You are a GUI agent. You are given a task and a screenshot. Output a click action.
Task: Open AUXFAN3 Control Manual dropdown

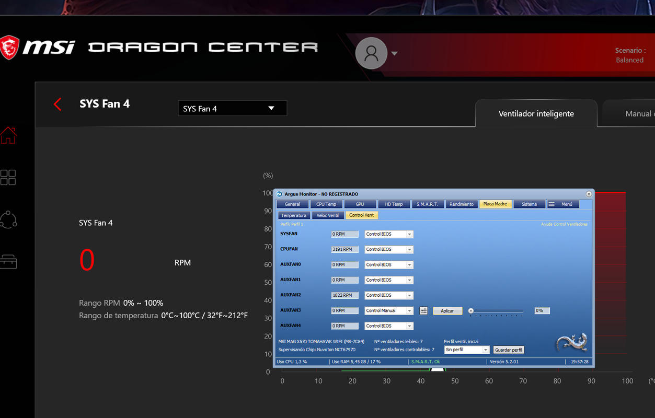[389, 311]
